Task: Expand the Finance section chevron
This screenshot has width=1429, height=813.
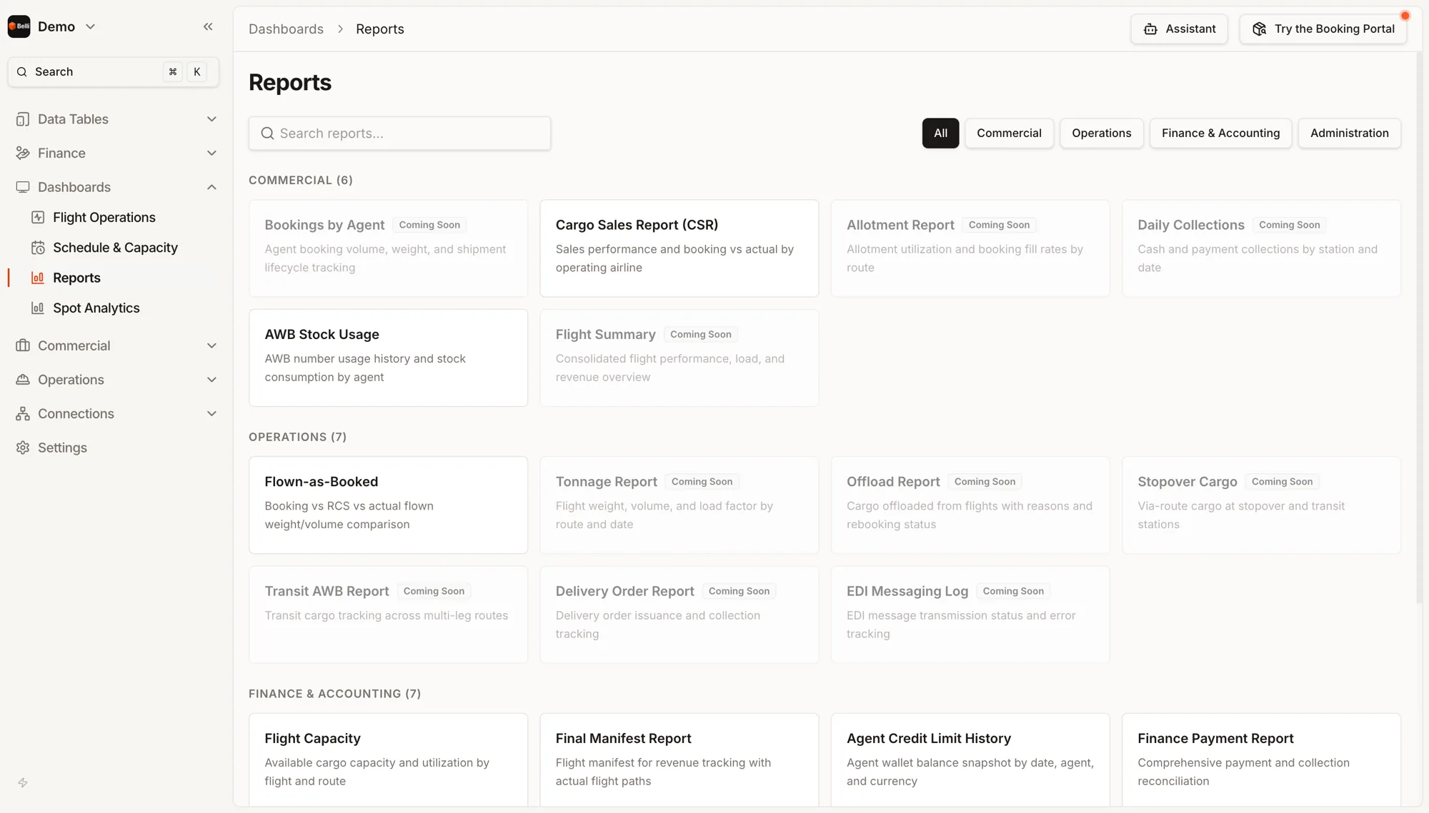Action: 211,153
